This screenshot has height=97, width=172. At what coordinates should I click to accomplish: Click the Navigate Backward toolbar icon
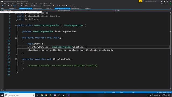pos(3,6)
